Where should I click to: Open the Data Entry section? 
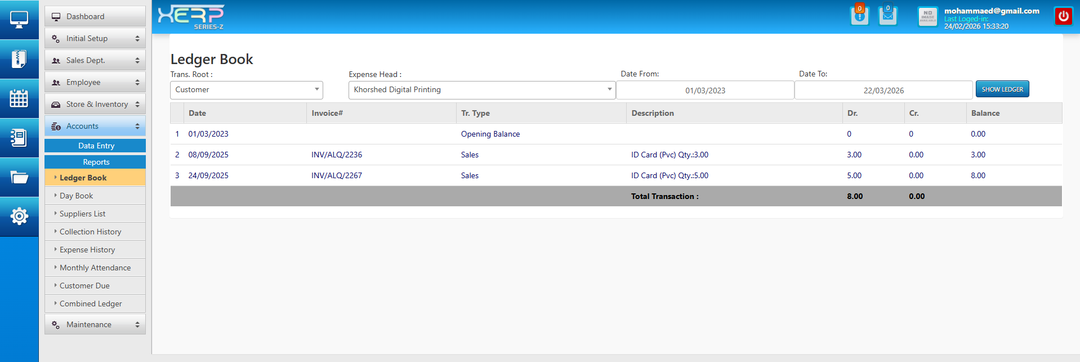[96, 146]
